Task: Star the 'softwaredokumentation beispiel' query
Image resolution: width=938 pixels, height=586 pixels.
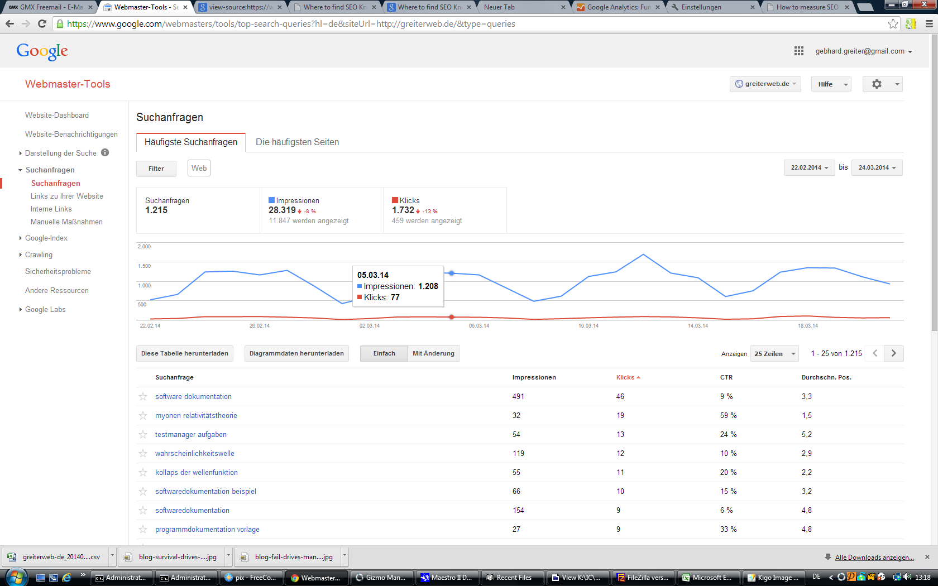Action: [143, 491]
